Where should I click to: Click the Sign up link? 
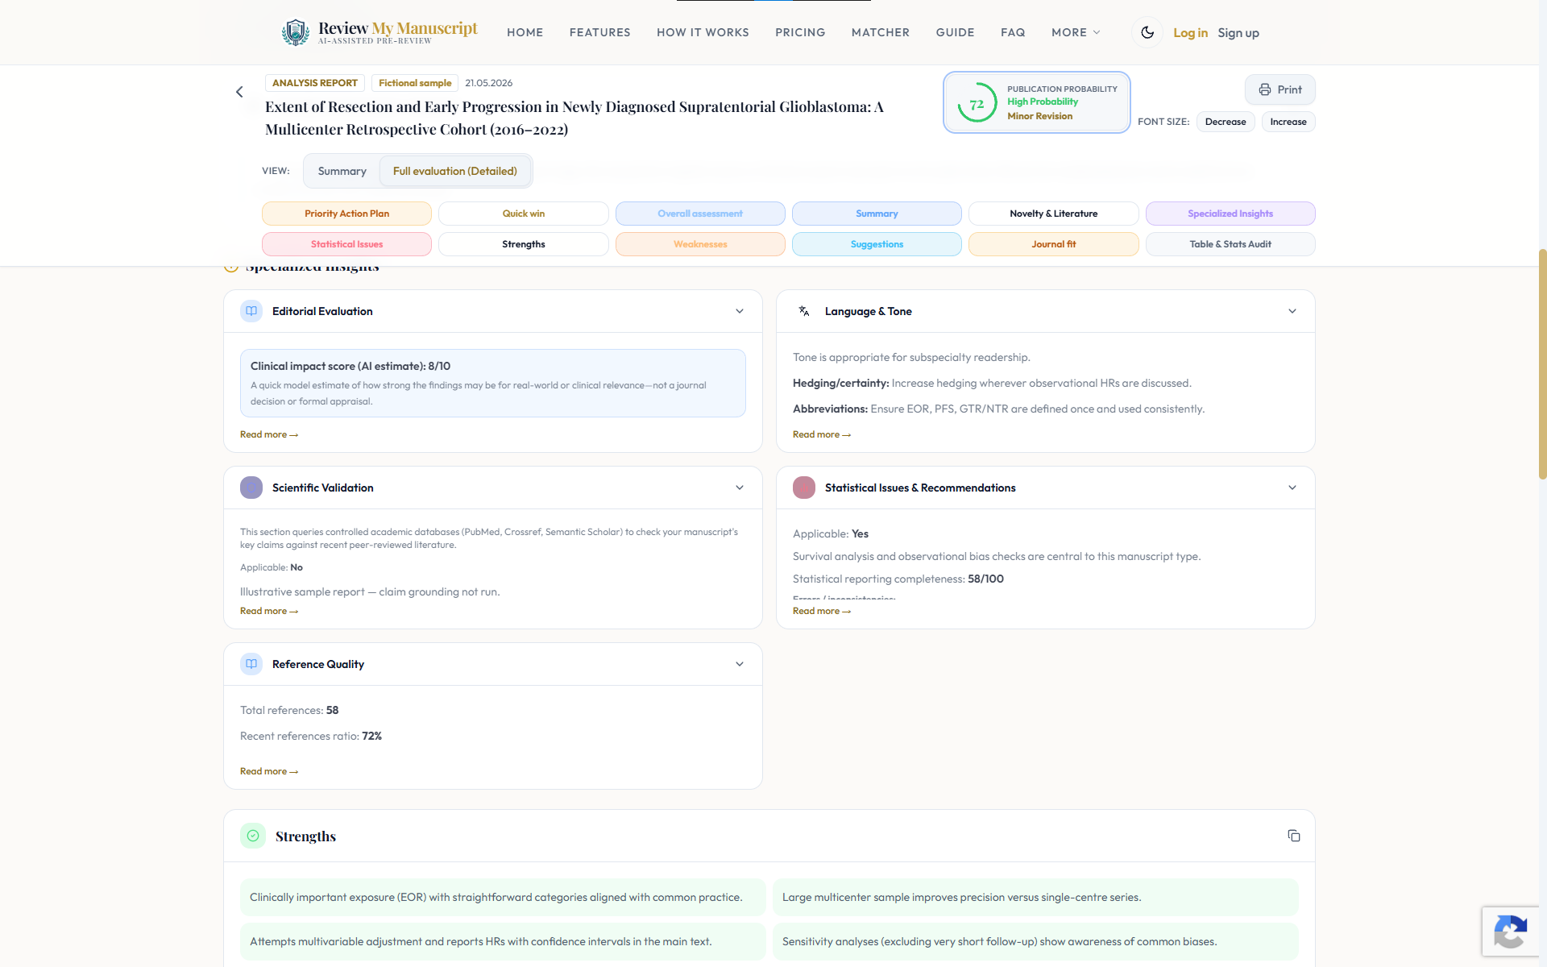[x=1238, y=33]
